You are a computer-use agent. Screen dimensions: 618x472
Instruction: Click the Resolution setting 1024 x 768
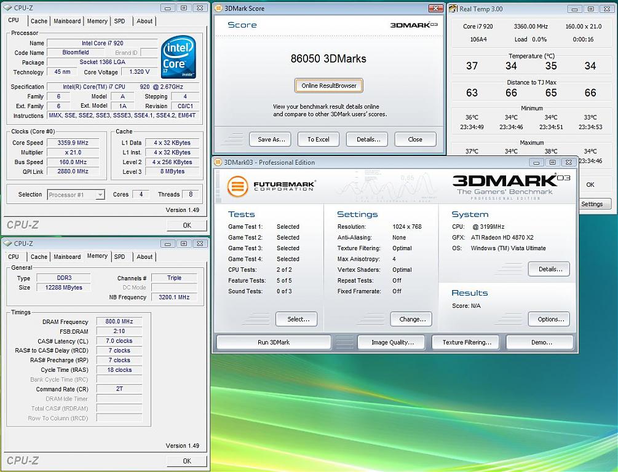(x=406, y=227)
